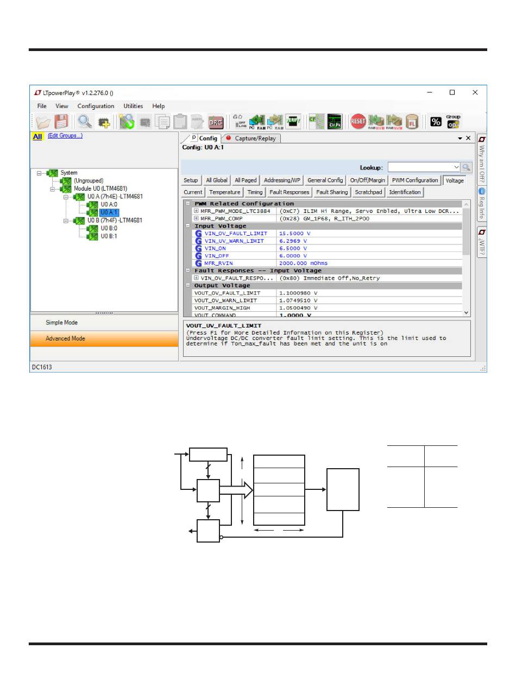Open the View menu
Viewport: 516px width, 674px height.
[62, 106]
